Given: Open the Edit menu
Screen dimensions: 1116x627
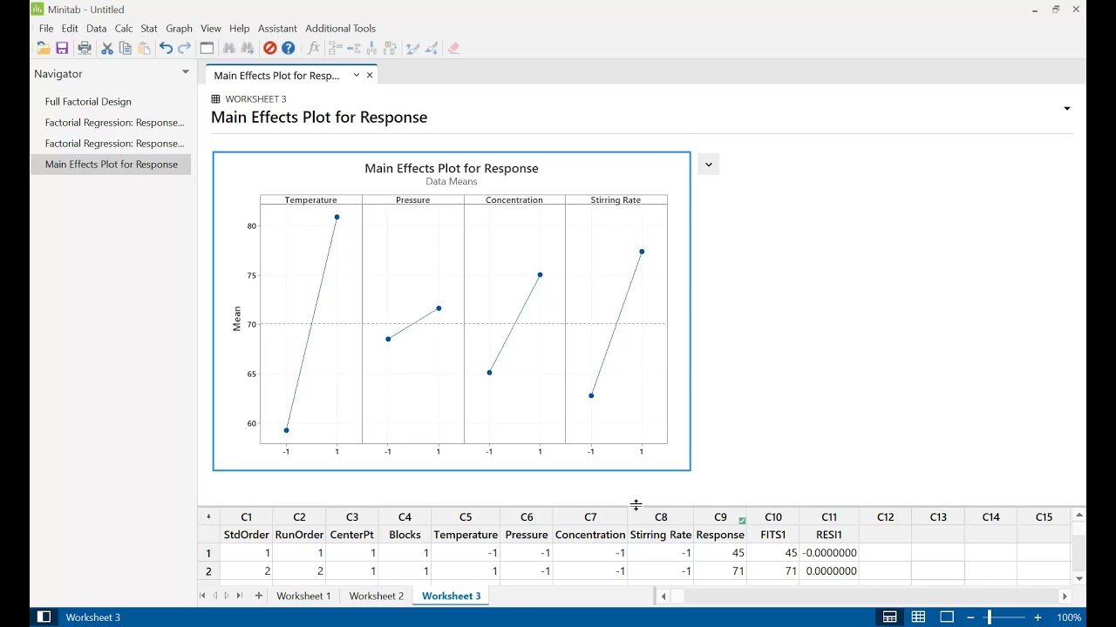Looking at the screenshot, I should coord(70,29).
